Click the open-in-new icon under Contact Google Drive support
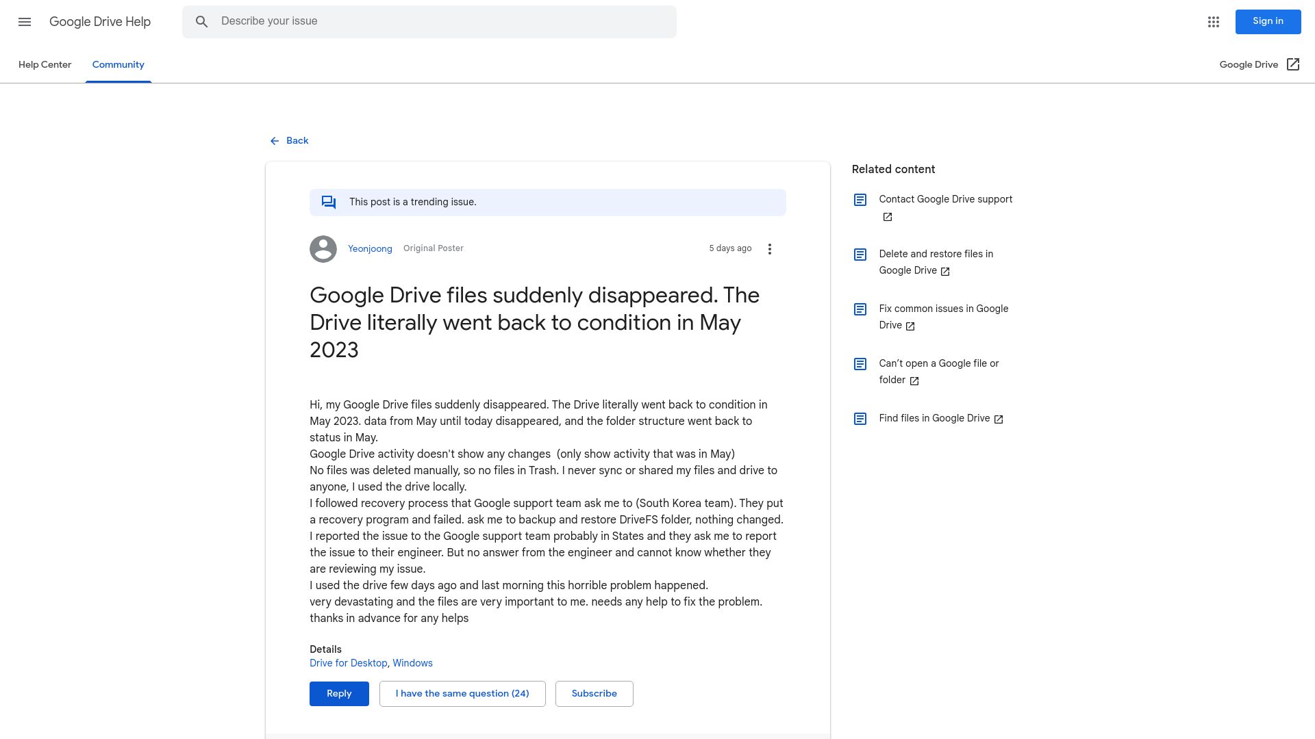Screen dimensions: 1315x739 pyautogui.click(x=888, y=217)
